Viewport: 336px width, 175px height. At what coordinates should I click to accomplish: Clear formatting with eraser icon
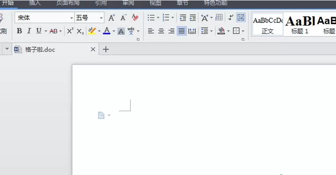[135, 18]
